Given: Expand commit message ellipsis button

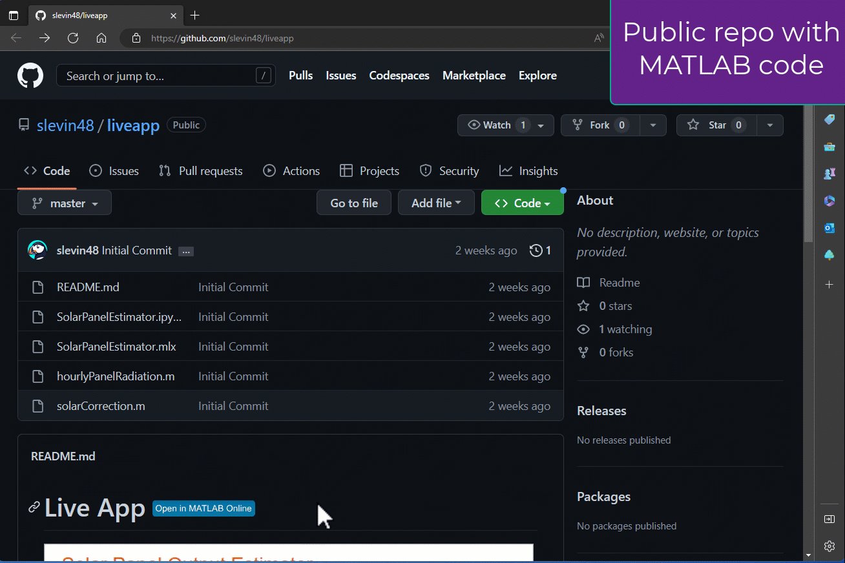Looking at the screenshot, I should 186,251.
